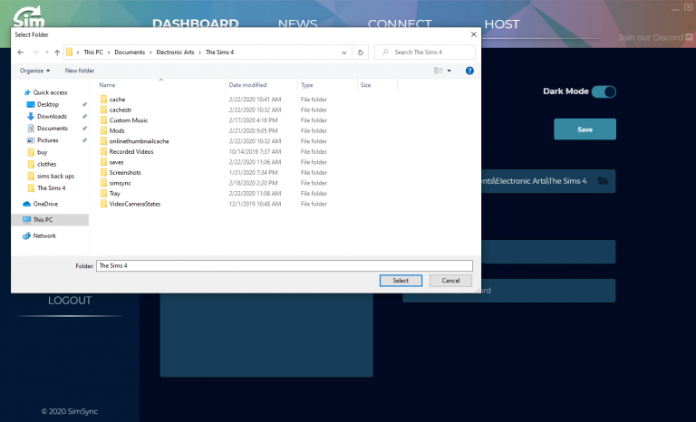This screenshot has height=422, width=696.
Task: Open Pictures in navigation pane
Action: pos(47,140)
